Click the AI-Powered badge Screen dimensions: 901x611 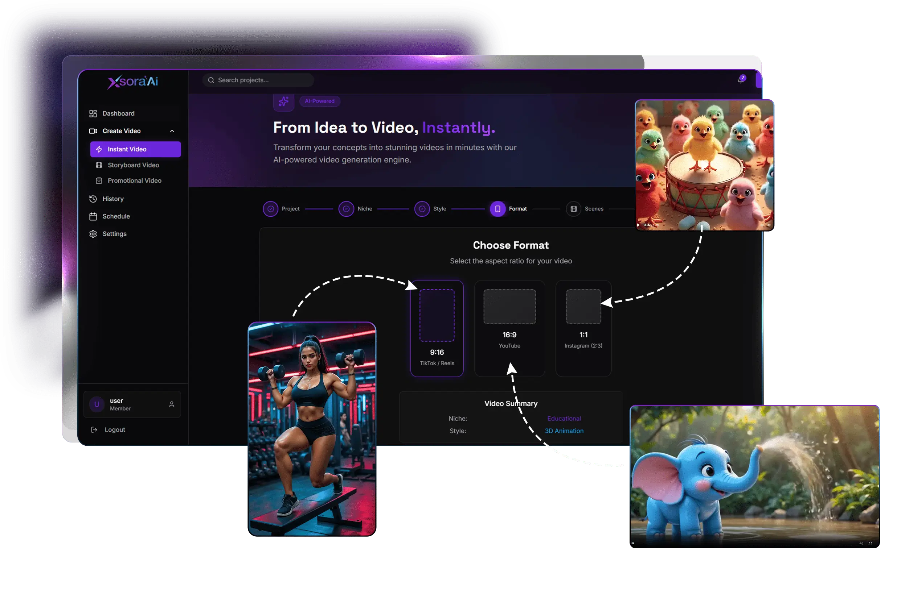tap(320, 101)
